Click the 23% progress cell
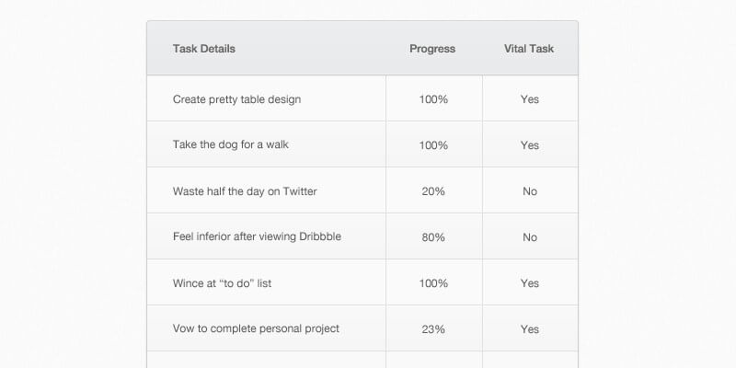The height and width of the screenshot is (368, 736). coord(433,329)
